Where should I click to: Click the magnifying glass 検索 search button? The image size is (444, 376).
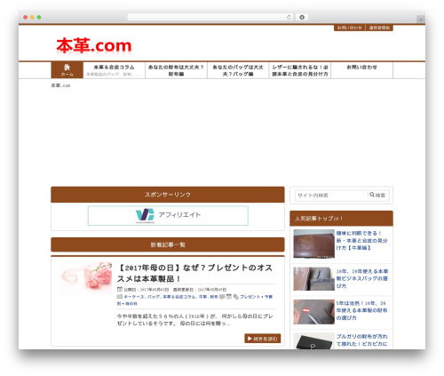tap(377, 195)
